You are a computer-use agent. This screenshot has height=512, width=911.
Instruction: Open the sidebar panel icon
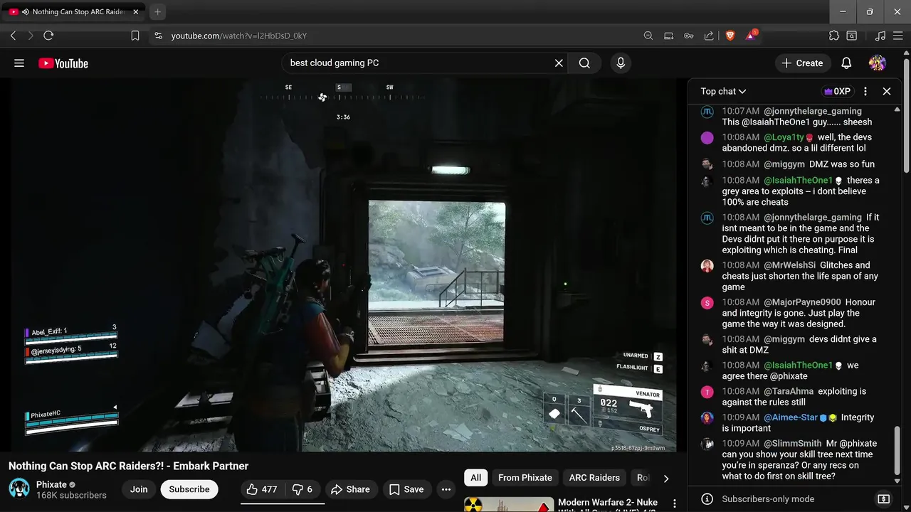[852, 36]
